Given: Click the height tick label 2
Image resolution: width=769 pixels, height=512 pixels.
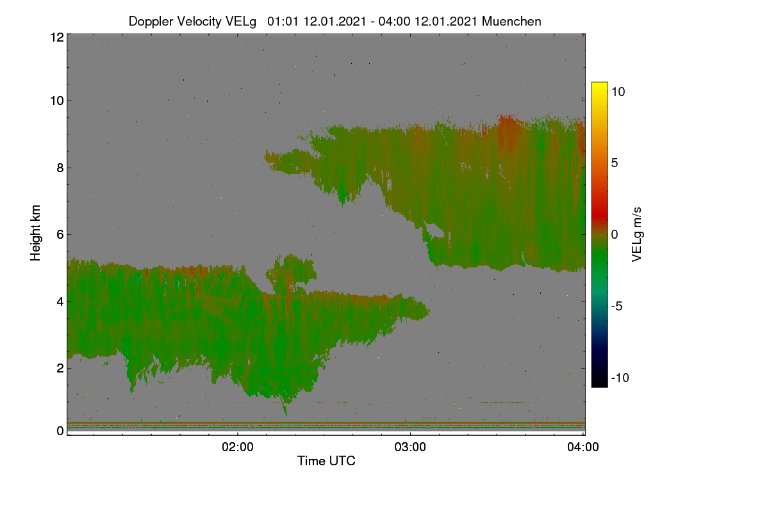Looking at the screenshot, I should pos(60,368).
